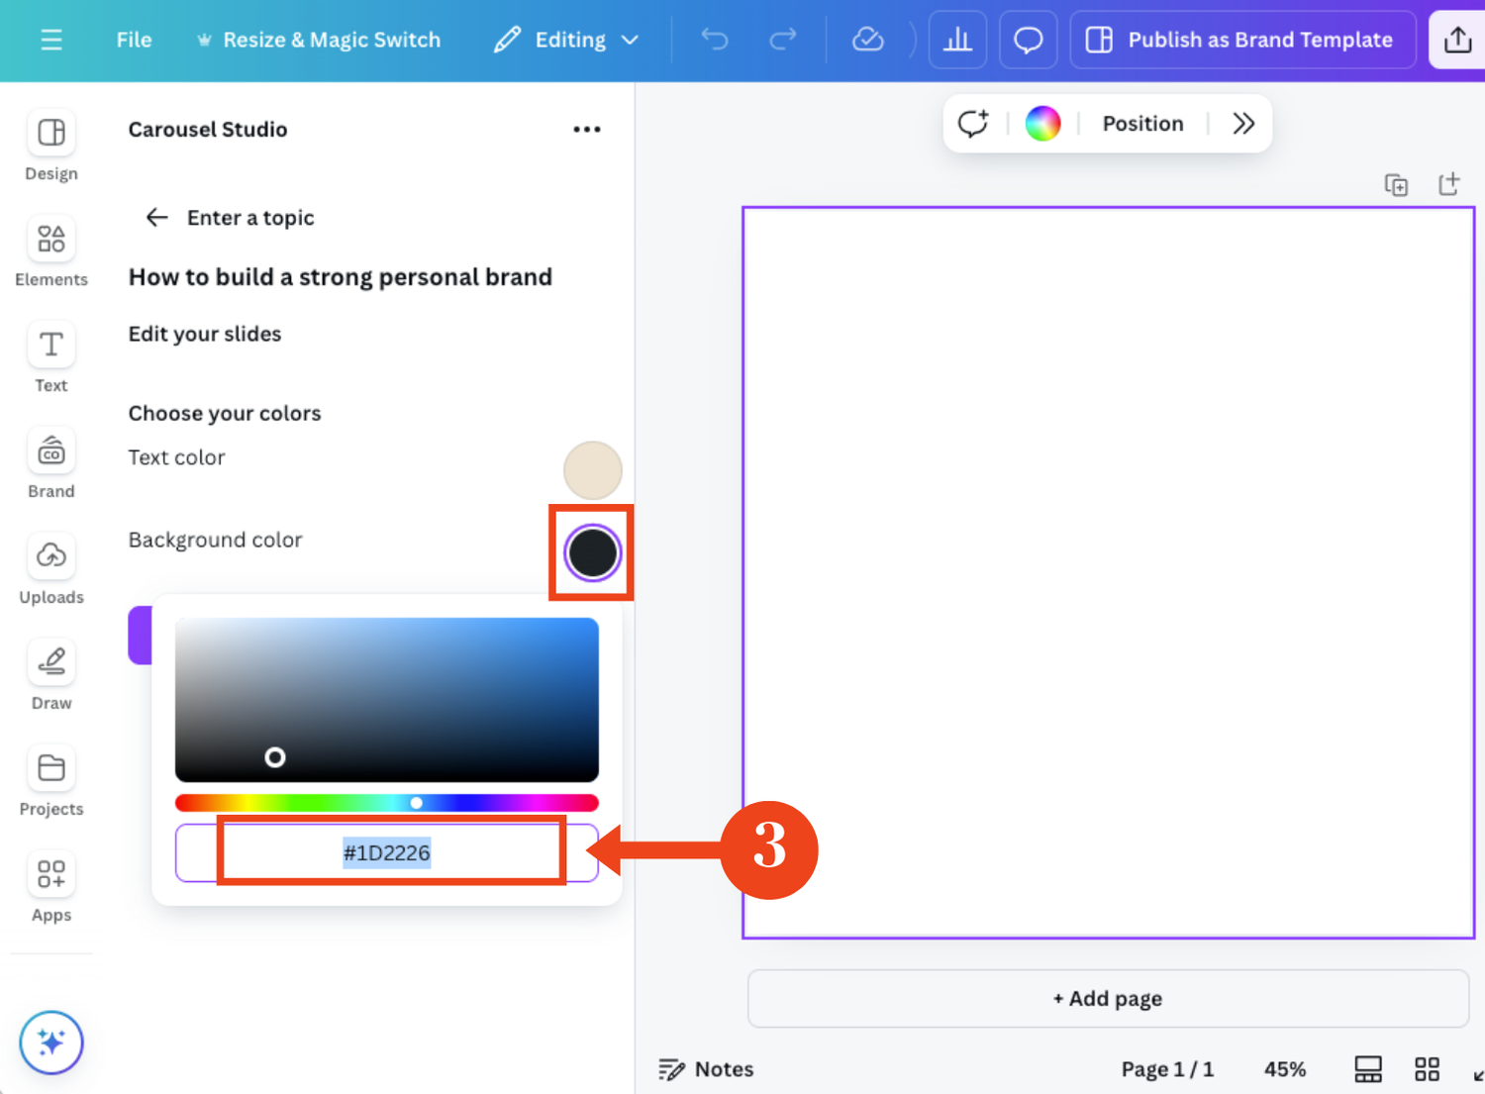Open the Canva AI assistant
Image resolution: width=1485 pixels, height=1094 pixels.
(x=50, y=1042)
